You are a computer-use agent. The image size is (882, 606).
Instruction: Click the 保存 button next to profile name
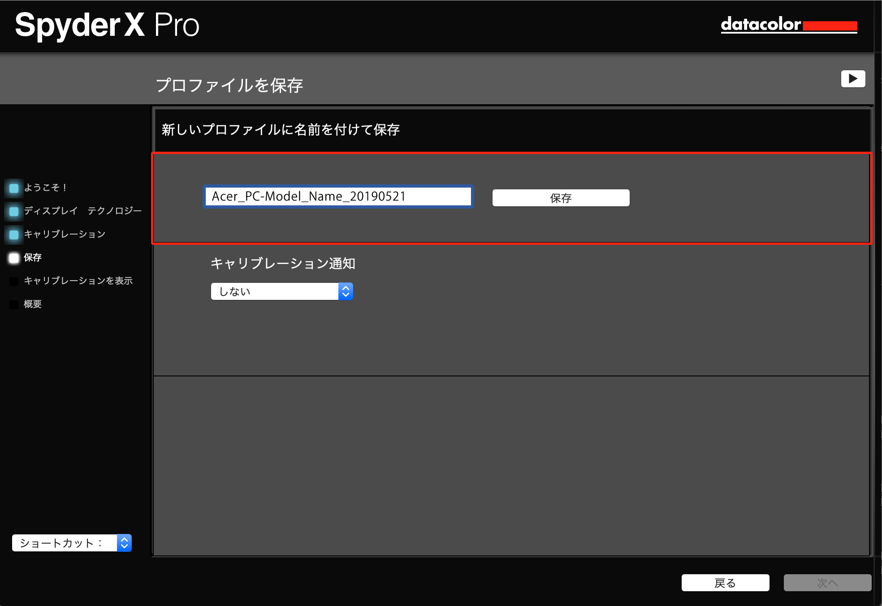(x=561, y=198)
